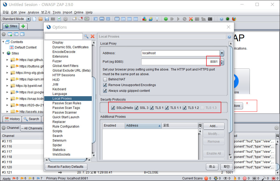
Task: Enable the Behind NAT checkbox
Action: 105,79
